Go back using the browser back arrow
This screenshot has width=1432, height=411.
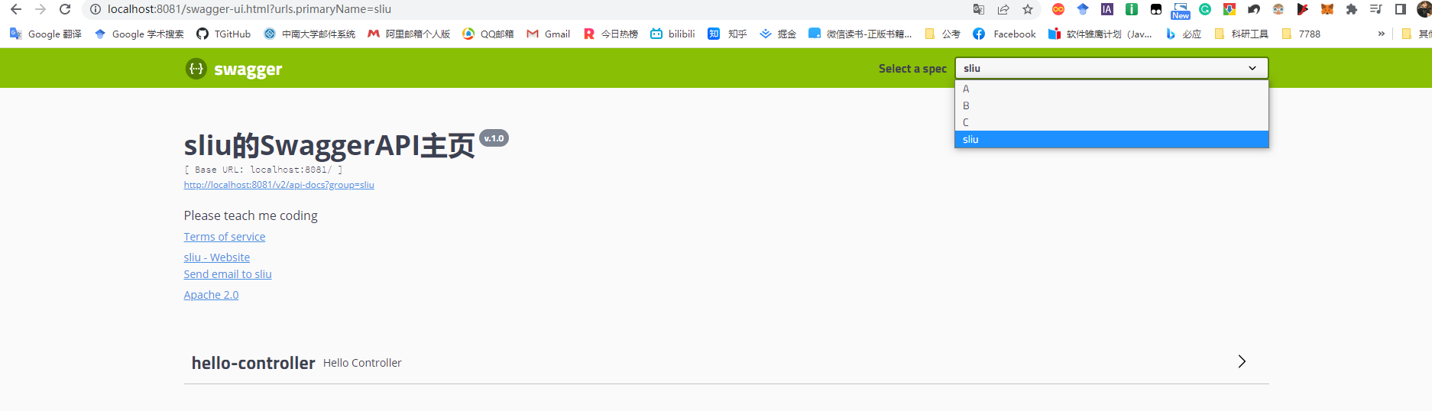[x=16, y=9]
